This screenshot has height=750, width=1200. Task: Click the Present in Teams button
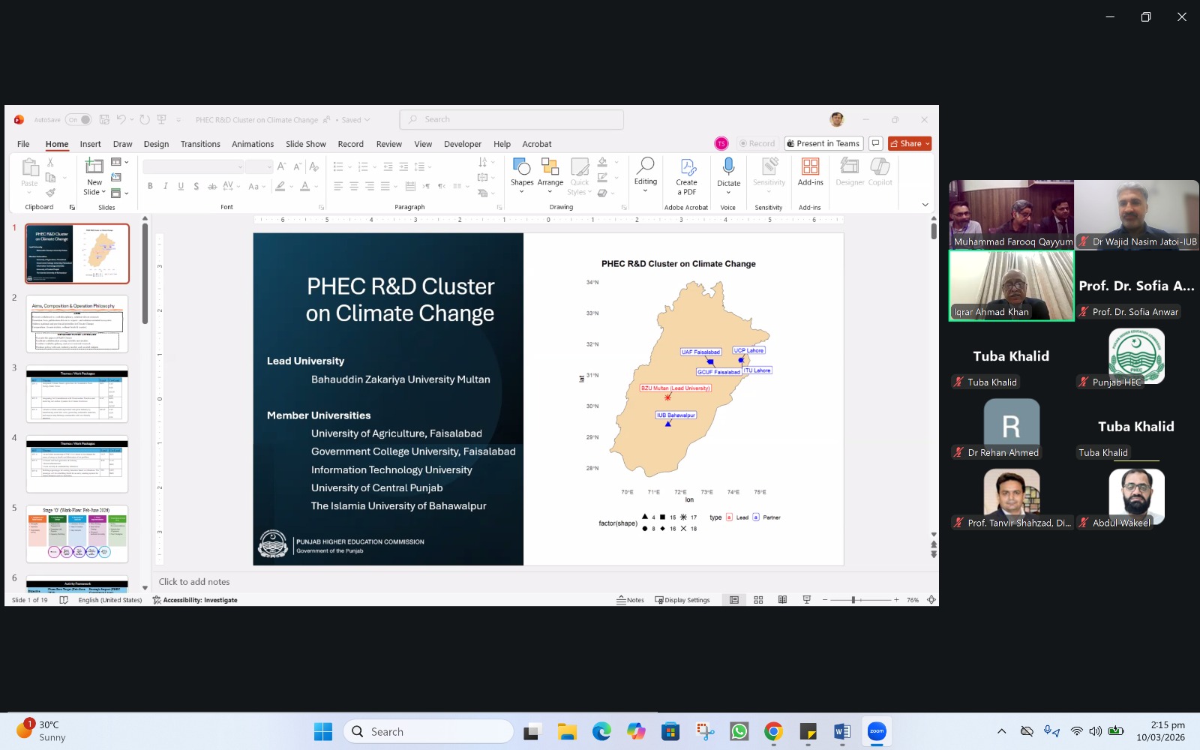point(823,144)
